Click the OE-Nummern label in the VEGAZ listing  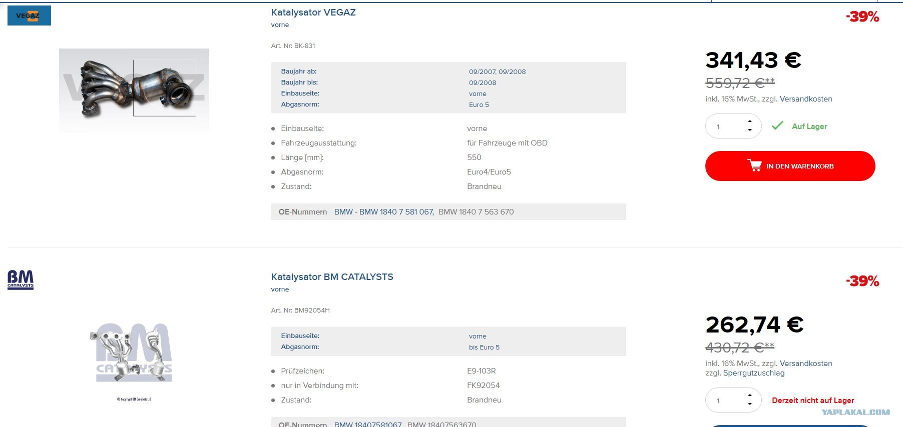click(303, 212)
